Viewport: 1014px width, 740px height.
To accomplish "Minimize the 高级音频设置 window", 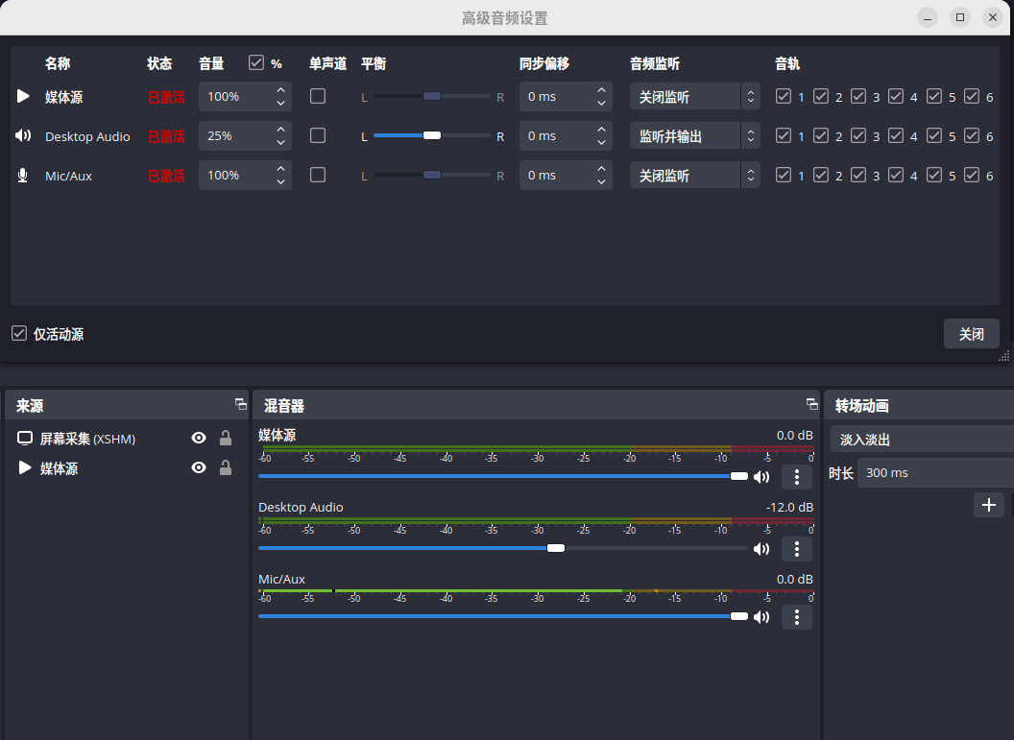I will 928,17.
